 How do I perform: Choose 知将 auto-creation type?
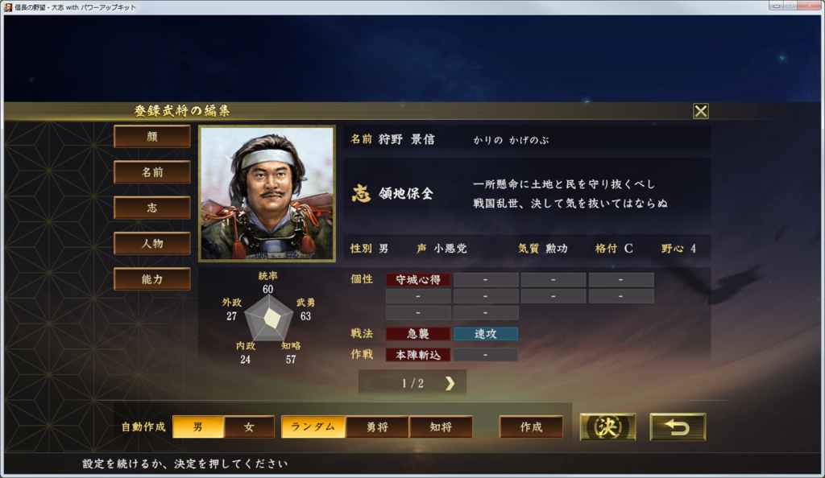(x=441, y=427)
